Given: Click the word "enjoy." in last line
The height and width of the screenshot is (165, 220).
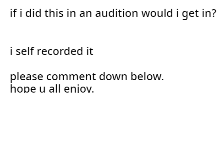Looking at the screenshot, I should tap(79, 88).
